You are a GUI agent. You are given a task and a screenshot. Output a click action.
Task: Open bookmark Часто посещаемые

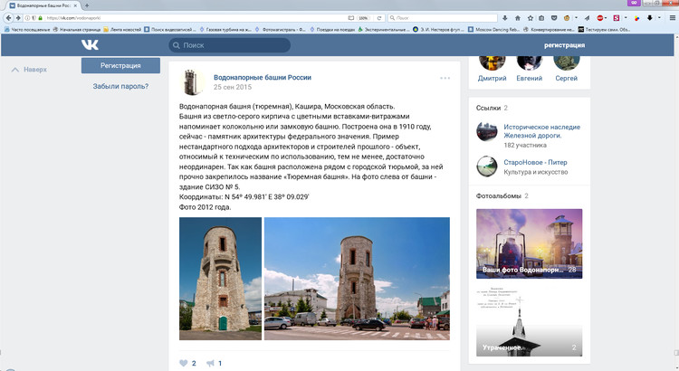click(27, 30)
